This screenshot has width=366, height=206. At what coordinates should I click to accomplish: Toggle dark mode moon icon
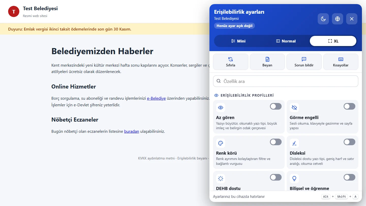[x=323, y=19]
